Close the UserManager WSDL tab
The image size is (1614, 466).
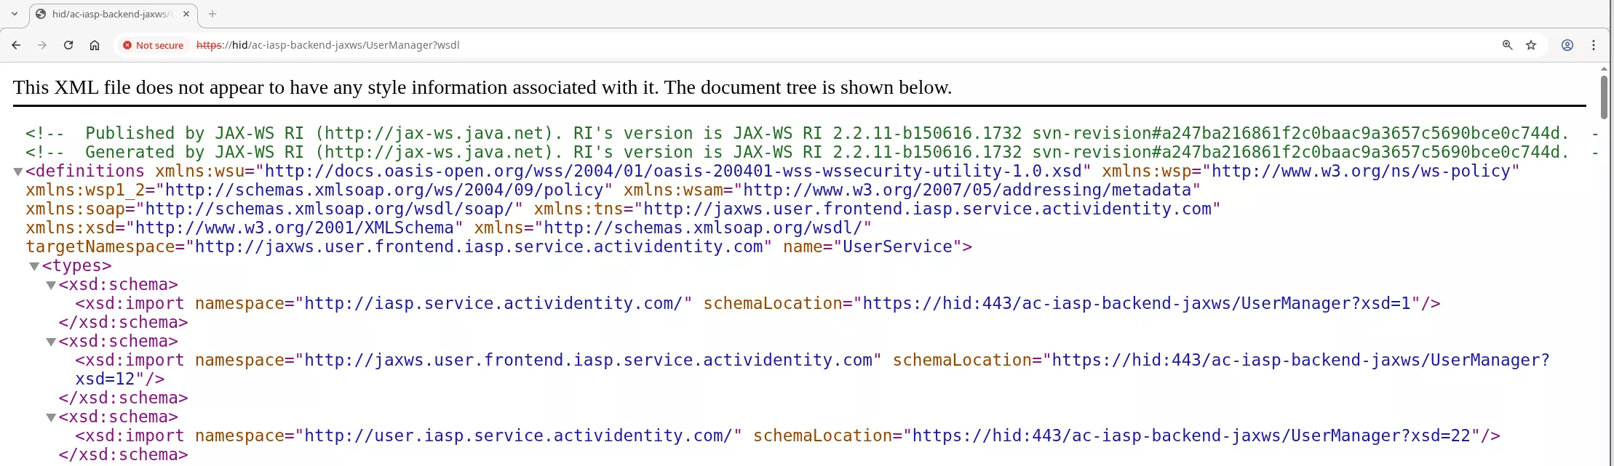(x=186, y=14)
